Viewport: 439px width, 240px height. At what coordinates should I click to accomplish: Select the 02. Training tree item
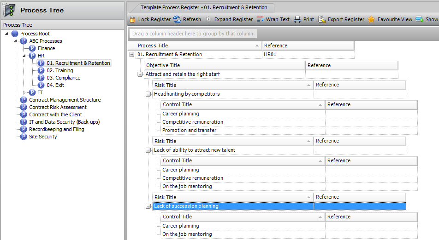59,70
